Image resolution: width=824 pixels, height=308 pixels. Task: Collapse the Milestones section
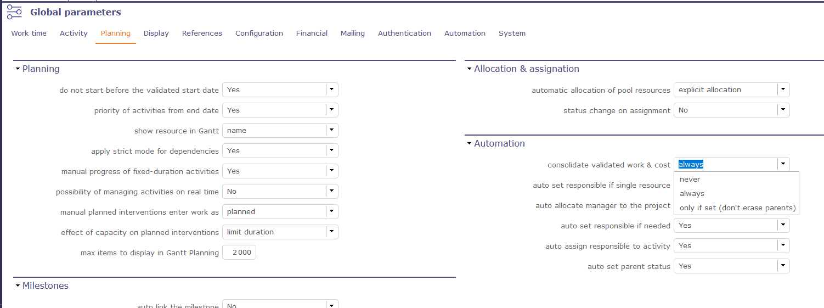pyautogui.click(x=18, y=286)
